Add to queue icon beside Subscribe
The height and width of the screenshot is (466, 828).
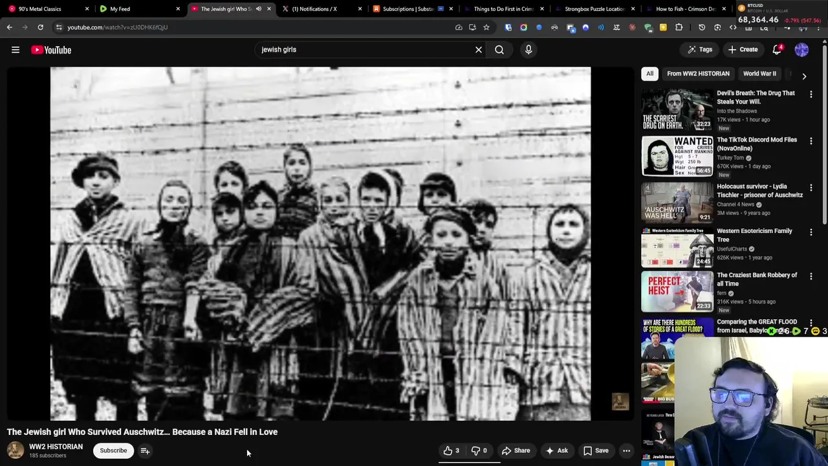pyautogui.click(x=145, y=450)
